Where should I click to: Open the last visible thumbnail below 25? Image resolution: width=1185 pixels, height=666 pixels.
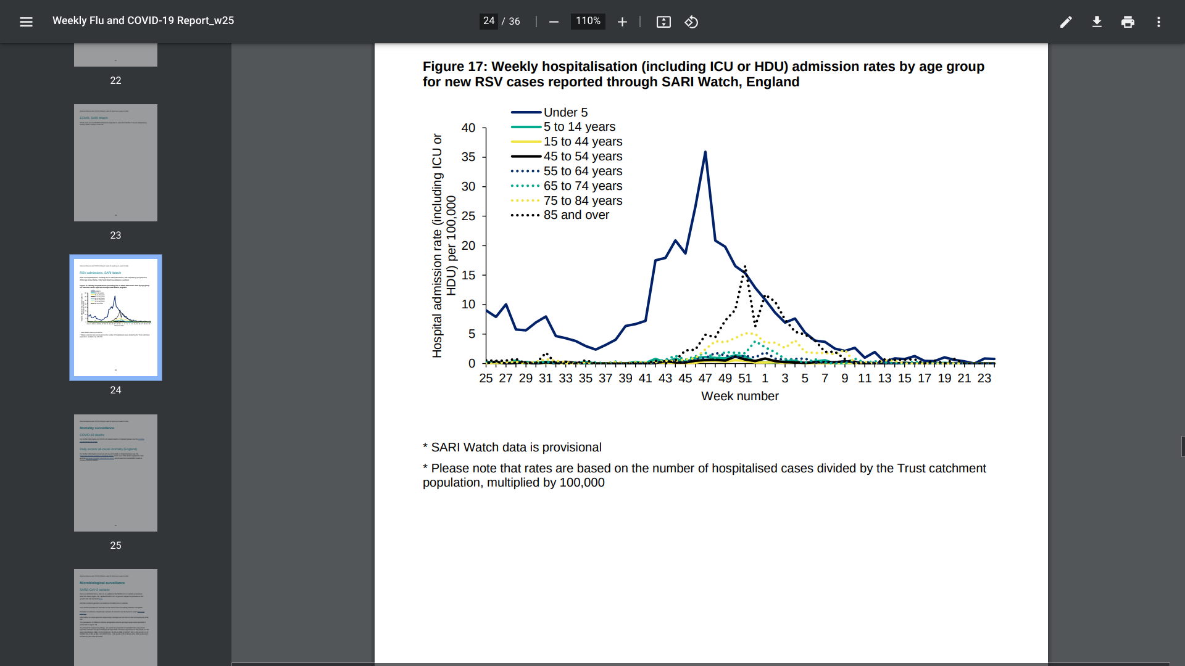[115, 617]
